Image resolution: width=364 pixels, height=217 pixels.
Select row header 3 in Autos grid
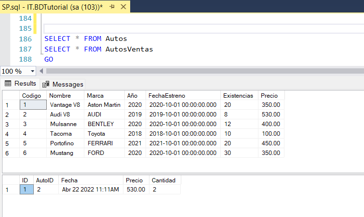tap(11, 124)
